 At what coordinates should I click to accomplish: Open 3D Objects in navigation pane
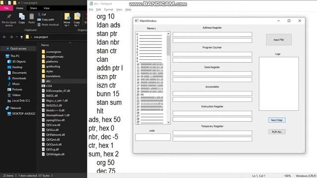19,61
